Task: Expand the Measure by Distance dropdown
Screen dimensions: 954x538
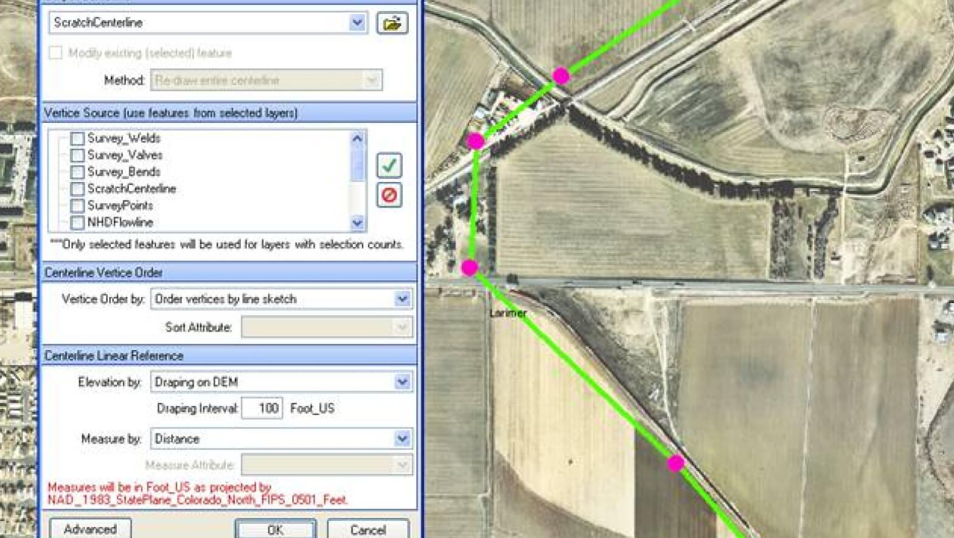Action: 402,439
